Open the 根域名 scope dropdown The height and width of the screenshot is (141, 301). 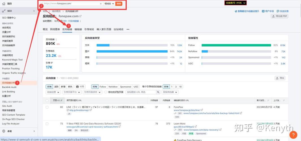(x=109, y=4)
